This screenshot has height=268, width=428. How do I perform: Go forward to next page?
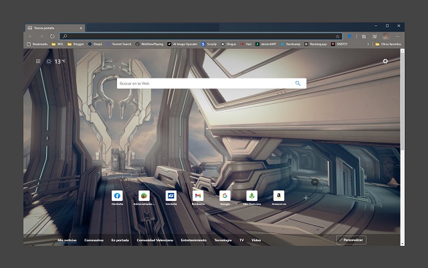41,36
